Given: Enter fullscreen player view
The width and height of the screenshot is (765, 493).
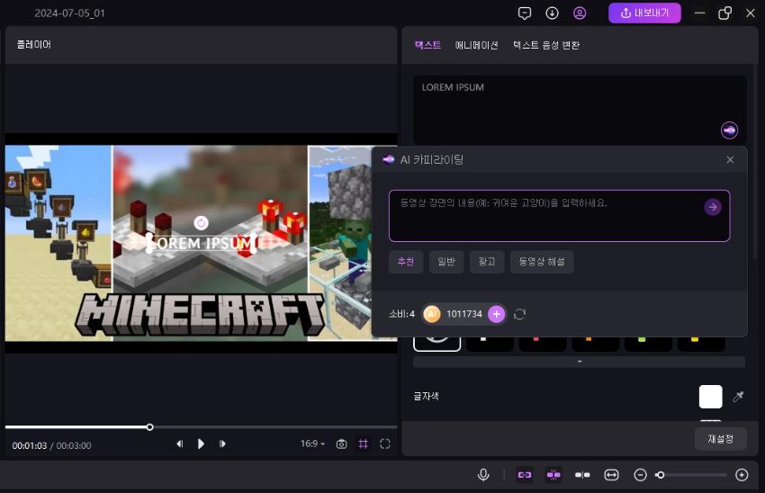Looking at the screenshot, I should click(385, 444).
